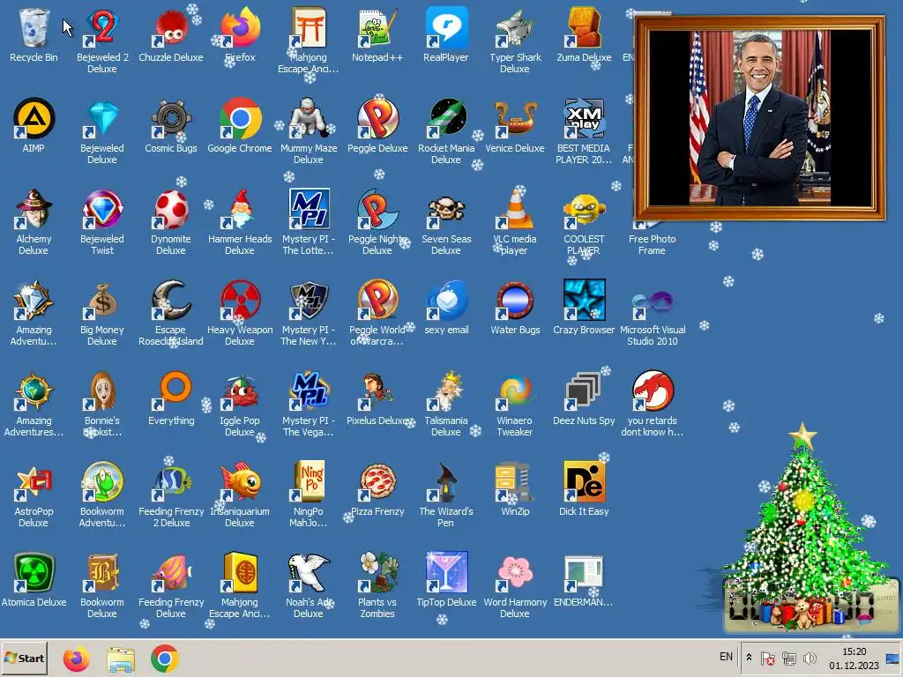The image size is (903, 677).
Task: Click the Chuzzle Deluxe desktop icon
Action: [171, 27]
